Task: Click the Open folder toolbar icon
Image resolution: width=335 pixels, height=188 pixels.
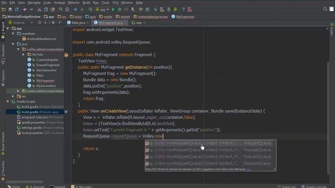Action: click(4, 9)
